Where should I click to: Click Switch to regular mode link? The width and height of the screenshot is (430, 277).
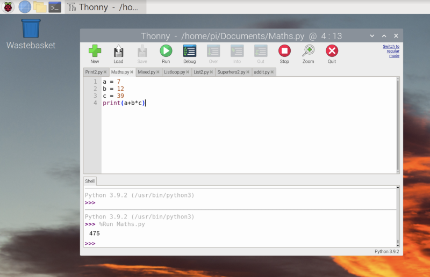(391, 51)
